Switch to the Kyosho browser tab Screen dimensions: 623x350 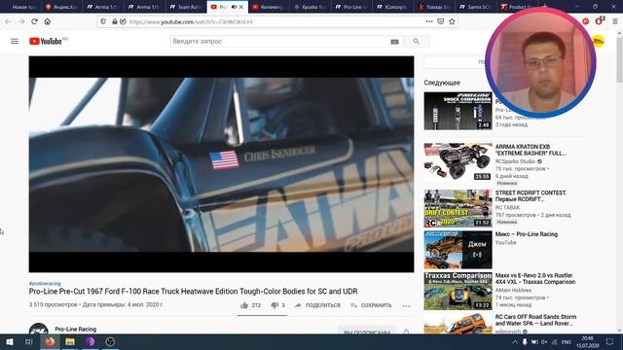point(311,7)
